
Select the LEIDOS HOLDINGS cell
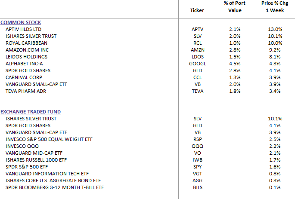(x=26, y=57)
